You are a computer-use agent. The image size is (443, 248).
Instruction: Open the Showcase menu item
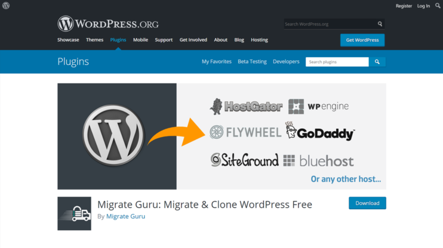coord(68,40)
